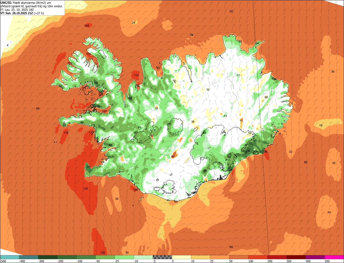Select the purple swatch between 400 and 500
Viewport: 344px width, 263px height.
315,257
